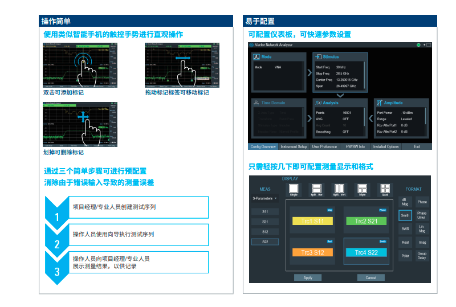Choose S22 in the MEAS list

[x=265, y=241]
